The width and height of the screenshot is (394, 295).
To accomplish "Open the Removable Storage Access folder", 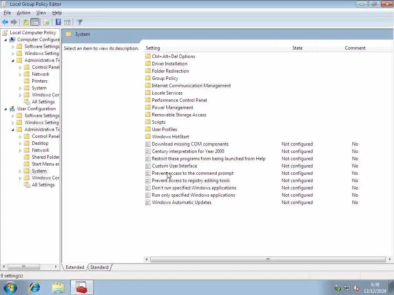I will tap(179, 114).
